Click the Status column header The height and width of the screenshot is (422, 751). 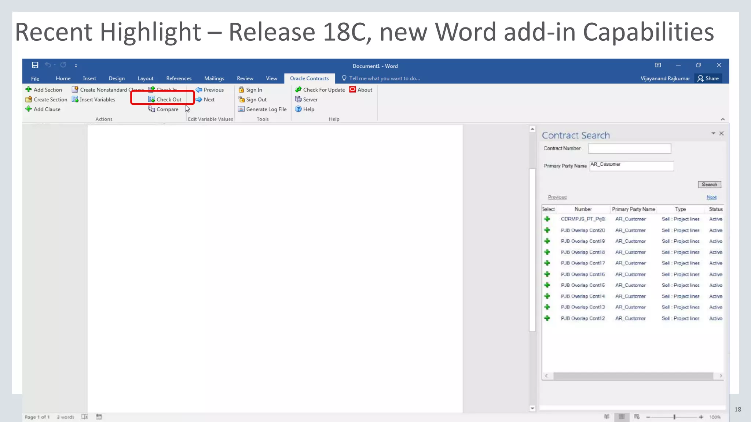point(715,209)
